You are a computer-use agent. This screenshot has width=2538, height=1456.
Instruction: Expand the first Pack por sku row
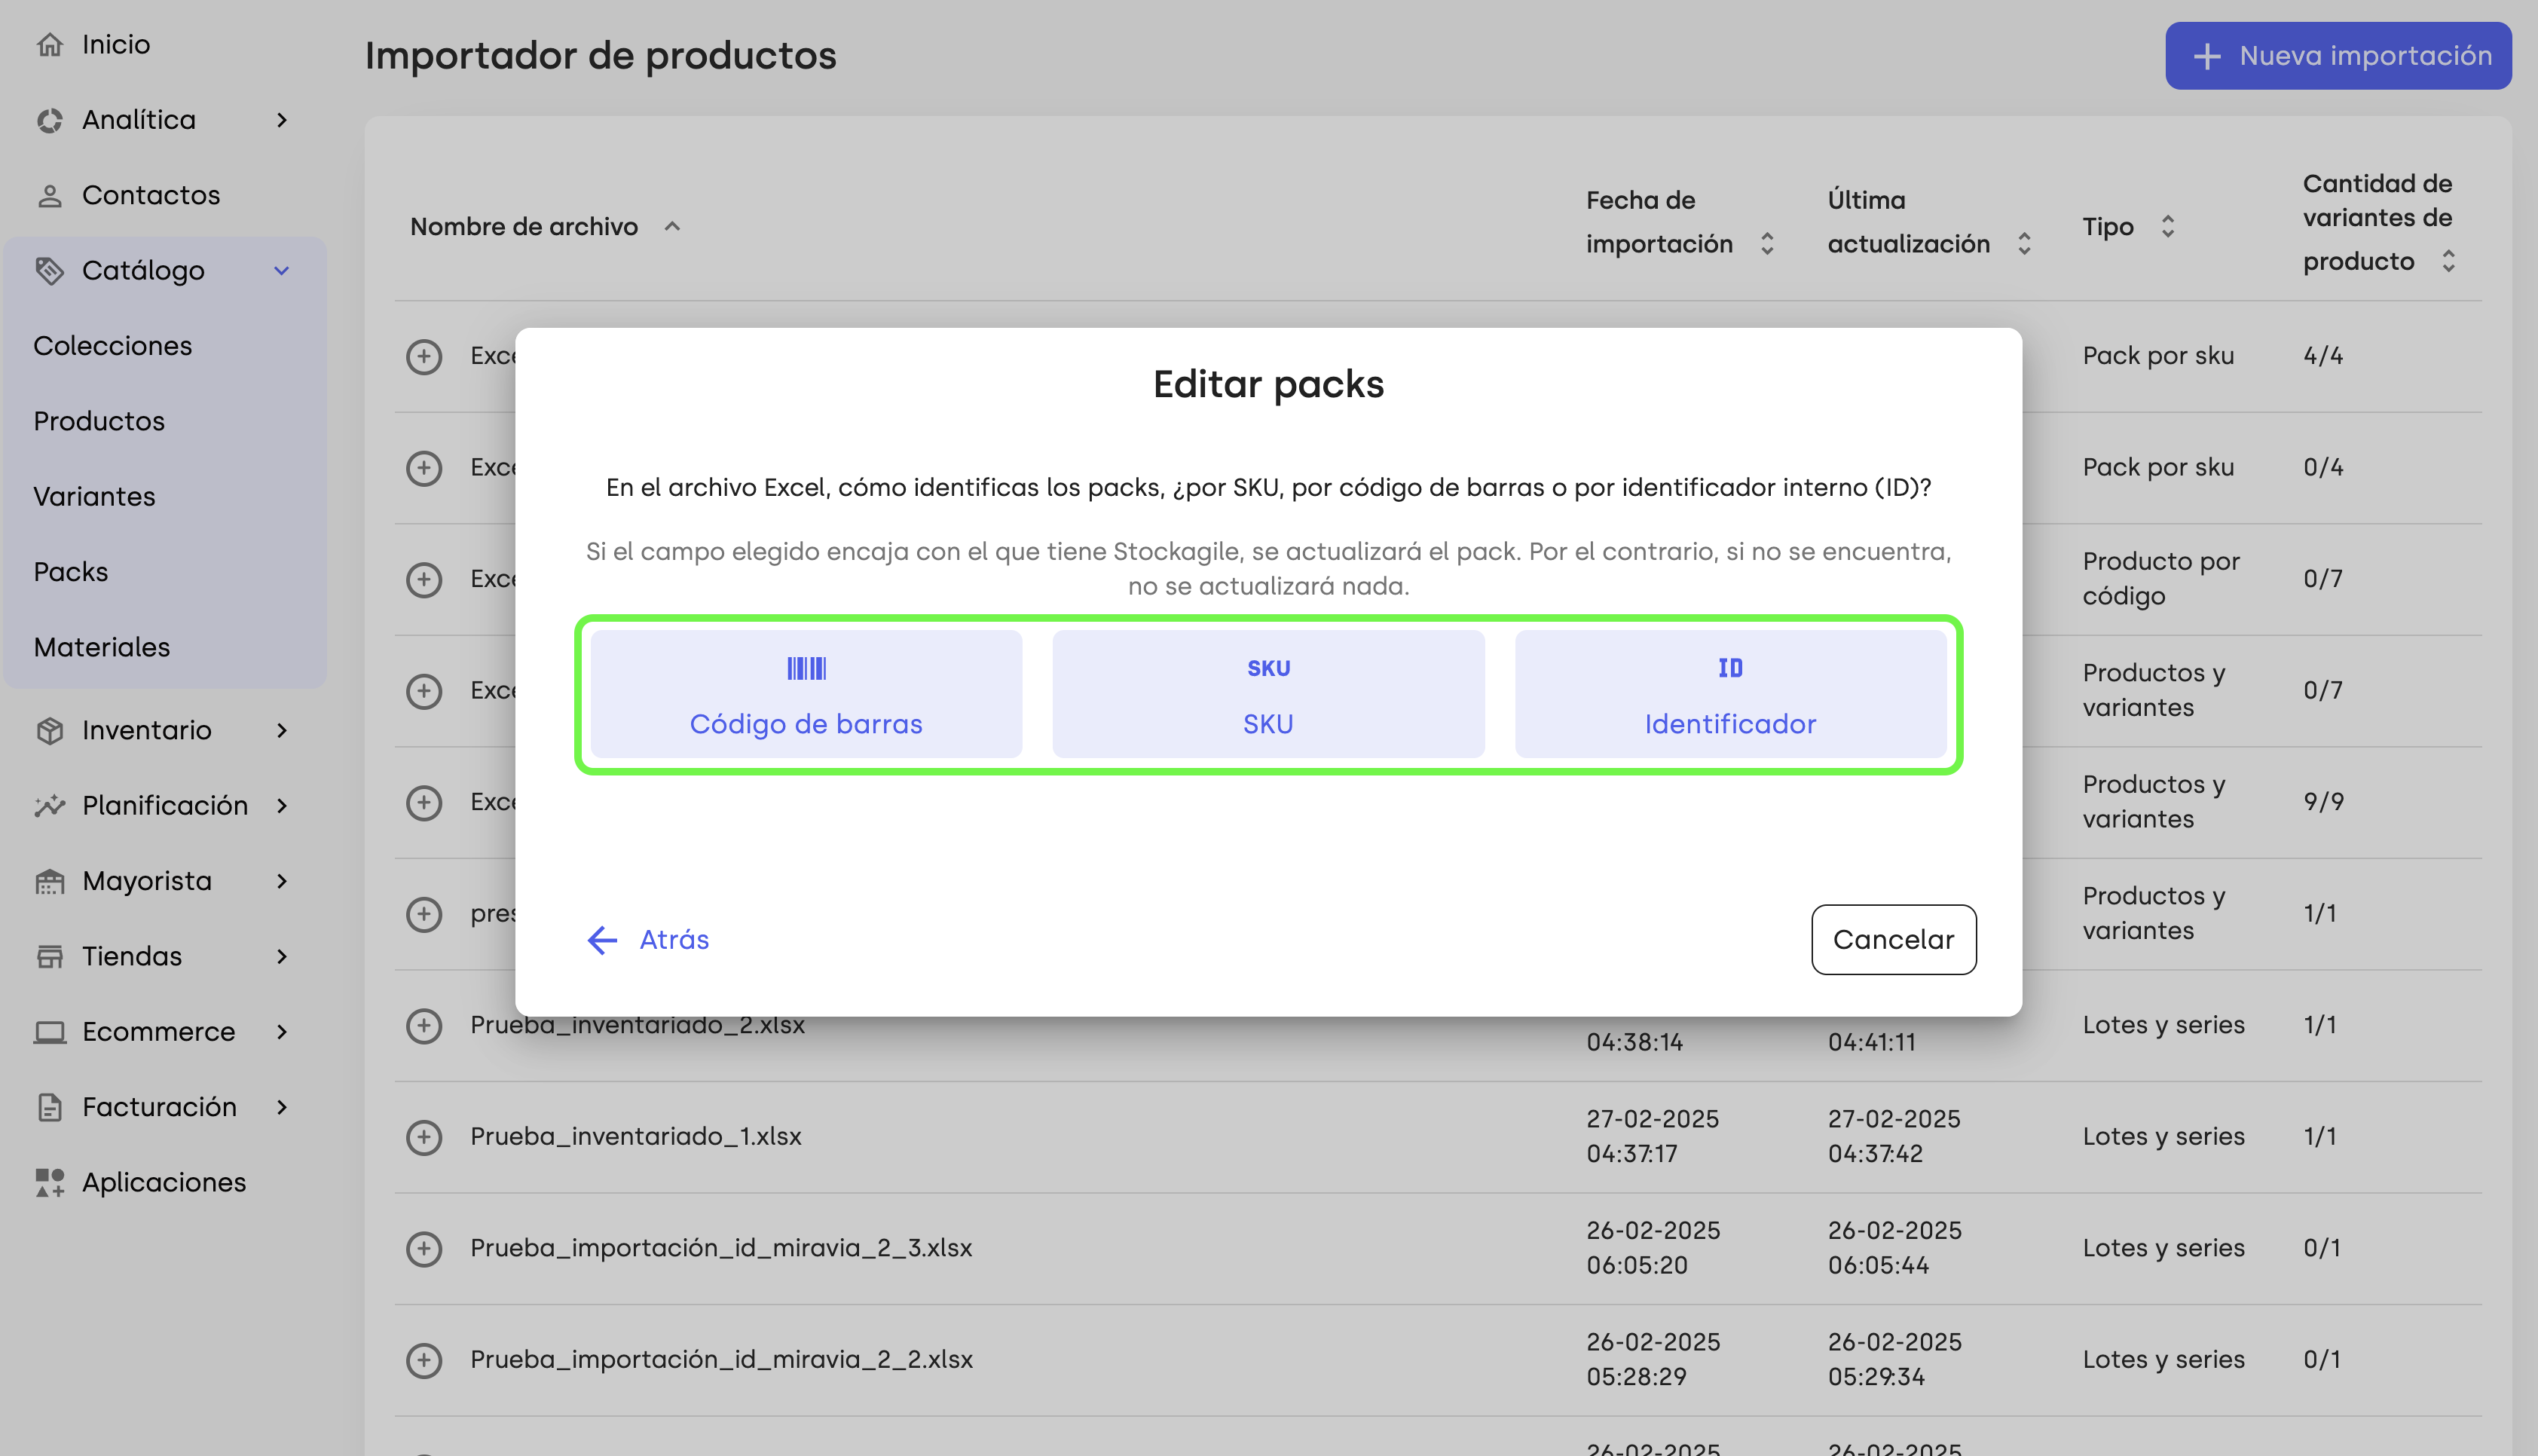coord(424,357)
